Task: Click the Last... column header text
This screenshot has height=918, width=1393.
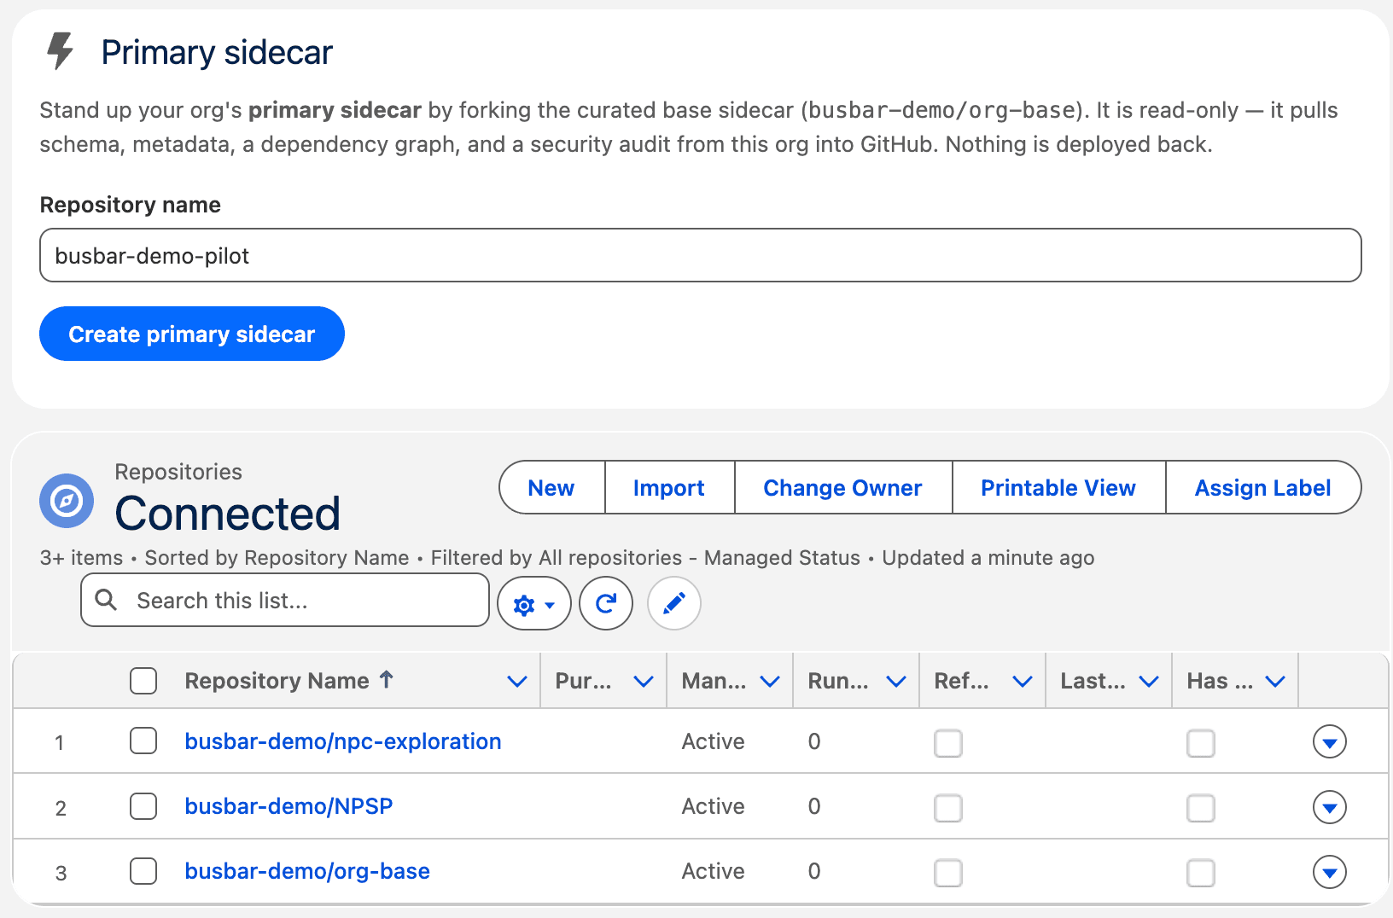Action: (1093, 681)
